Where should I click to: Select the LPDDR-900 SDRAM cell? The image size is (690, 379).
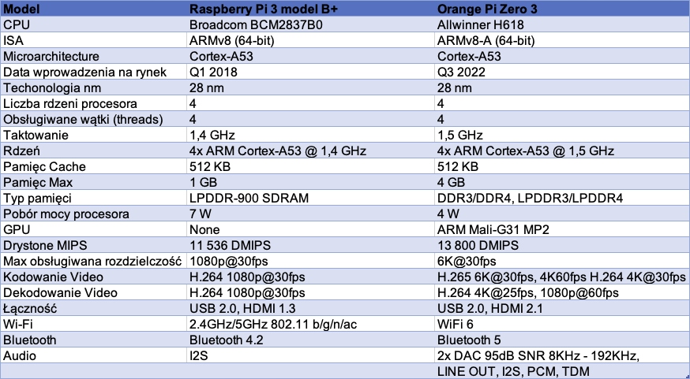pos(249,198)
